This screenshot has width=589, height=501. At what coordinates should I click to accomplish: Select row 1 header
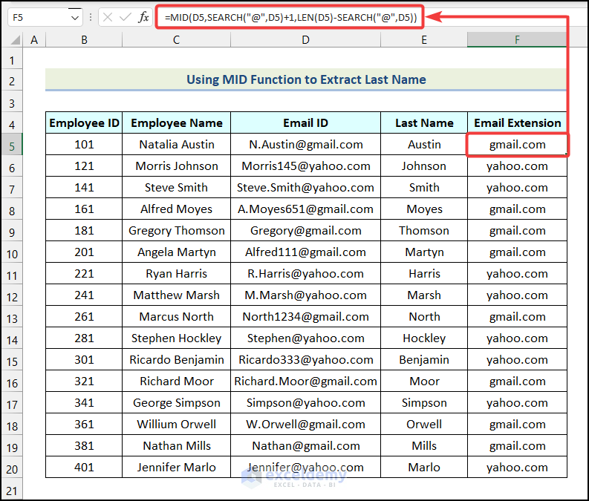coord(12,58)
